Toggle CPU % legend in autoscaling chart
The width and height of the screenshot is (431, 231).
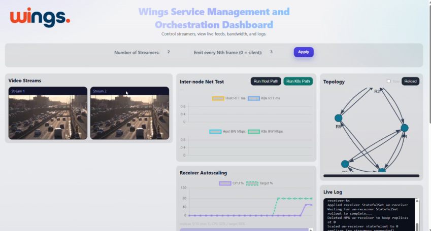[231, 183]
